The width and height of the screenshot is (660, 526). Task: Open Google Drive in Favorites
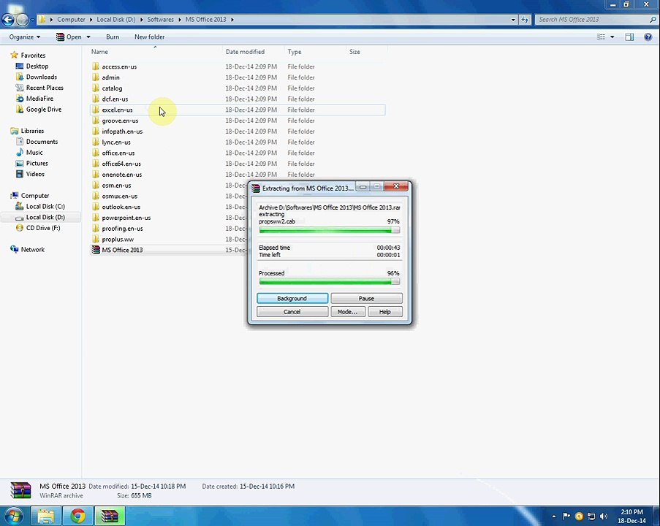[44, 110]
